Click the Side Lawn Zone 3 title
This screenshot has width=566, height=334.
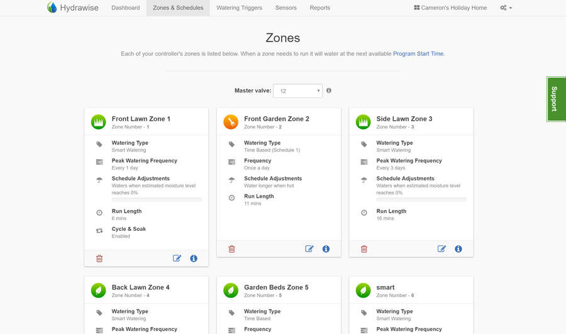tap(404, 119)
